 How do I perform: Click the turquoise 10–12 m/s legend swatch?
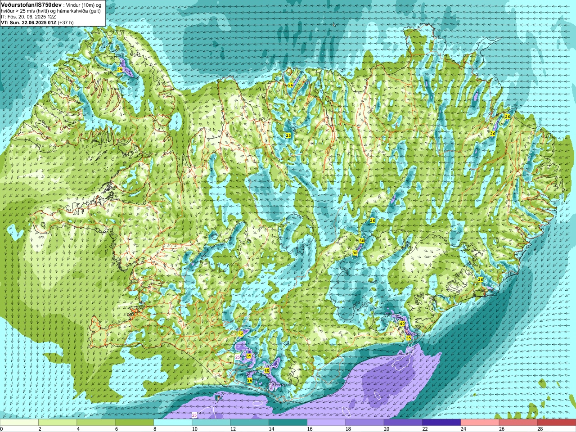tap(211, 423)
